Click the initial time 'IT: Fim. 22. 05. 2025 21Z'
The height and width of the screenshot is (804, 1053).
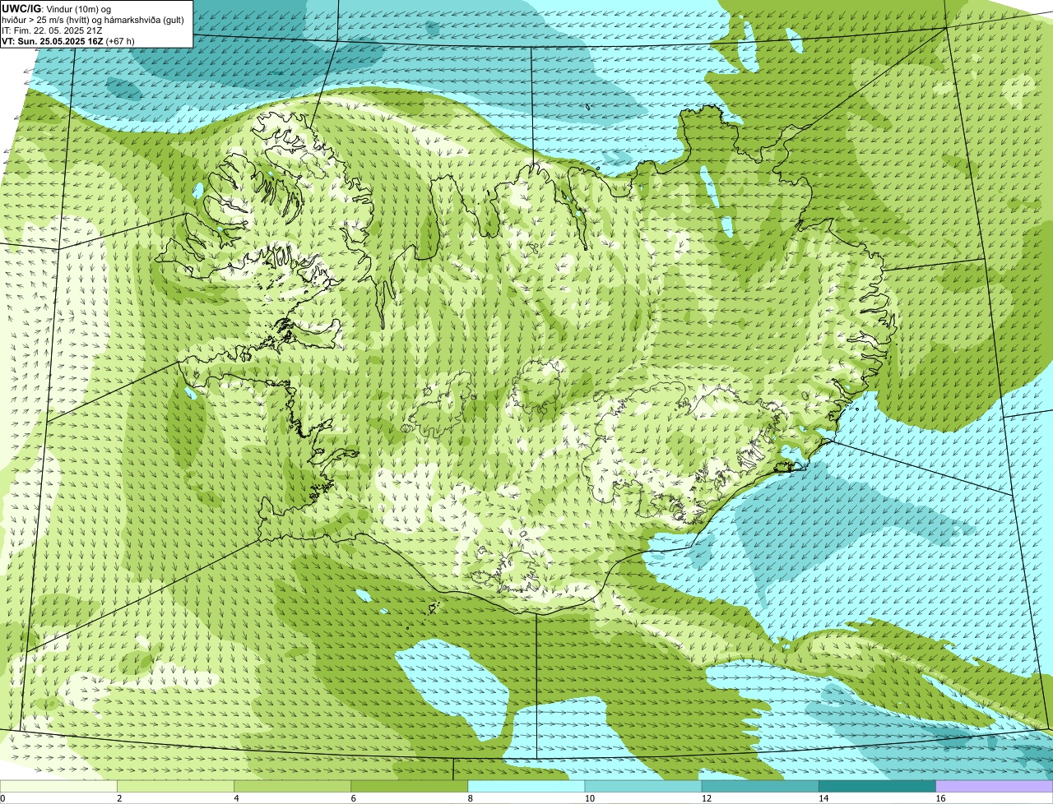pyautogui.click(x=53, y=30)
